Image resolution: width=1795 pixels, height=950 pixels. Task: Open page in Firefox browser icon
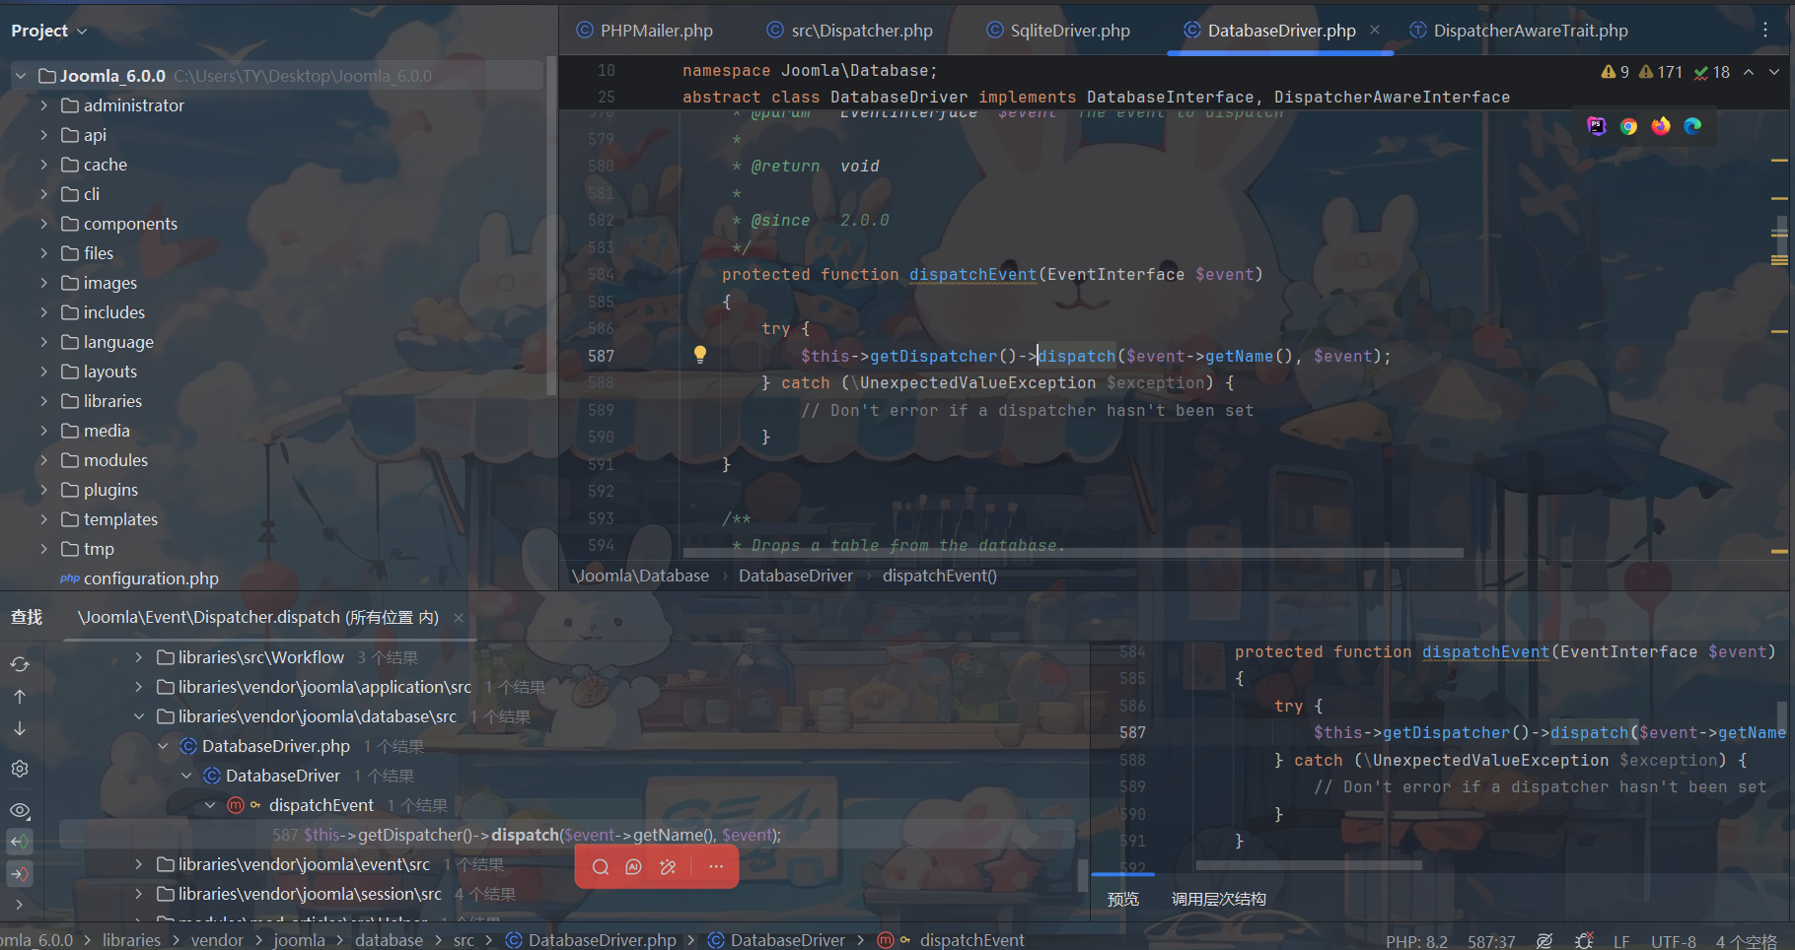[1661, 126]
